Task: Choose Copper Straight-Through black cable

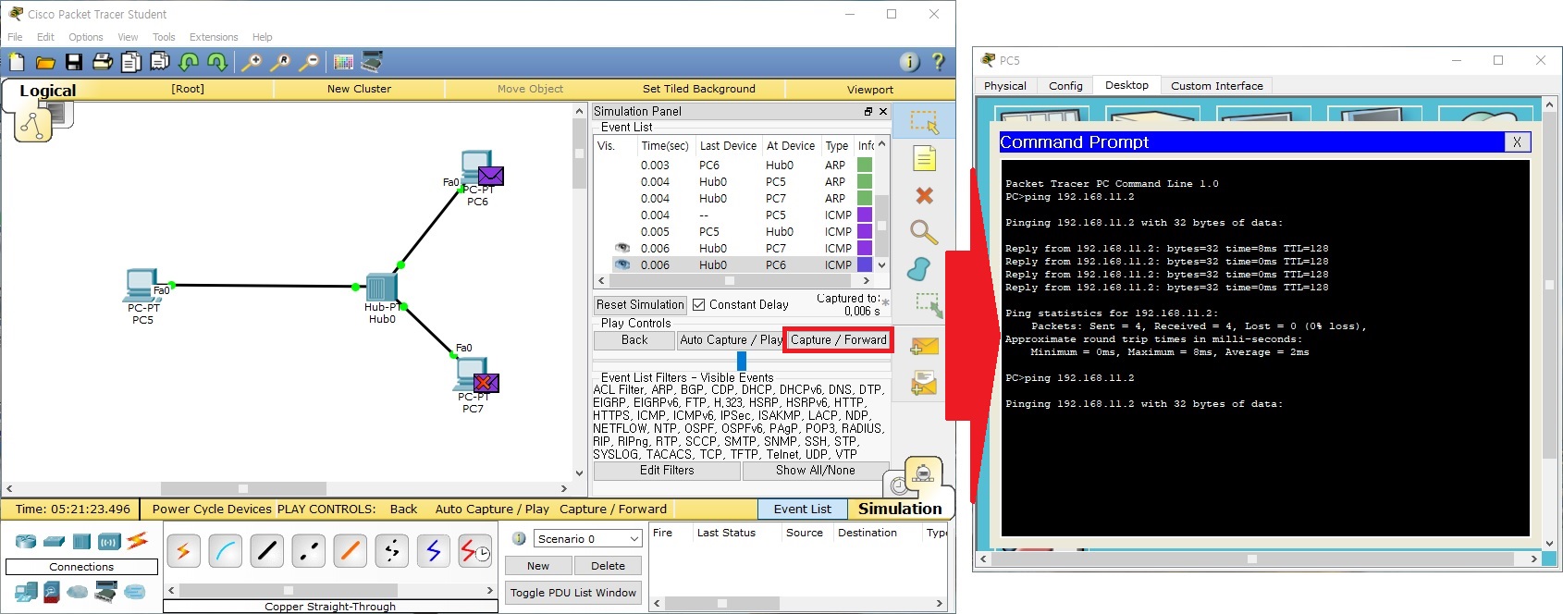Action: point(266,551)
